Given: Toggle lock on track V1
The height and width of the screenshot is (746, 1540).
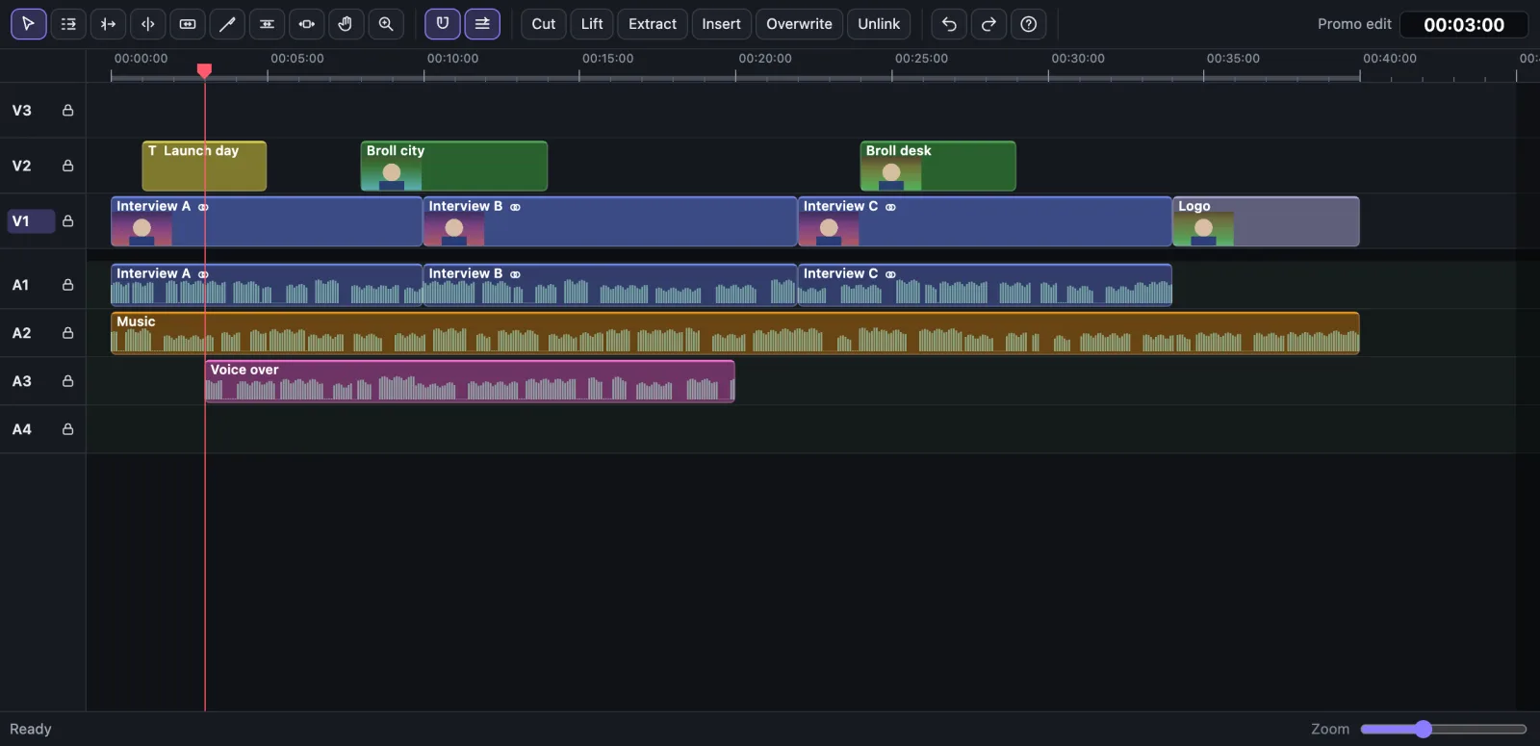Looking at the screenshot, I should pyautogui.click(x=67, y=221).
